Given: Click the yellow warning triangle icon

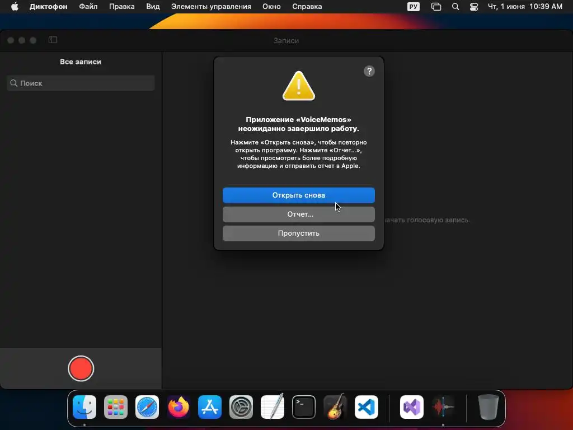Looking at the screenshot, I should [299, 86].
